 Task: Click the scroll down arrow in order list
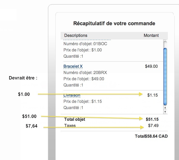pyautogui.click(x=165, y=111)
